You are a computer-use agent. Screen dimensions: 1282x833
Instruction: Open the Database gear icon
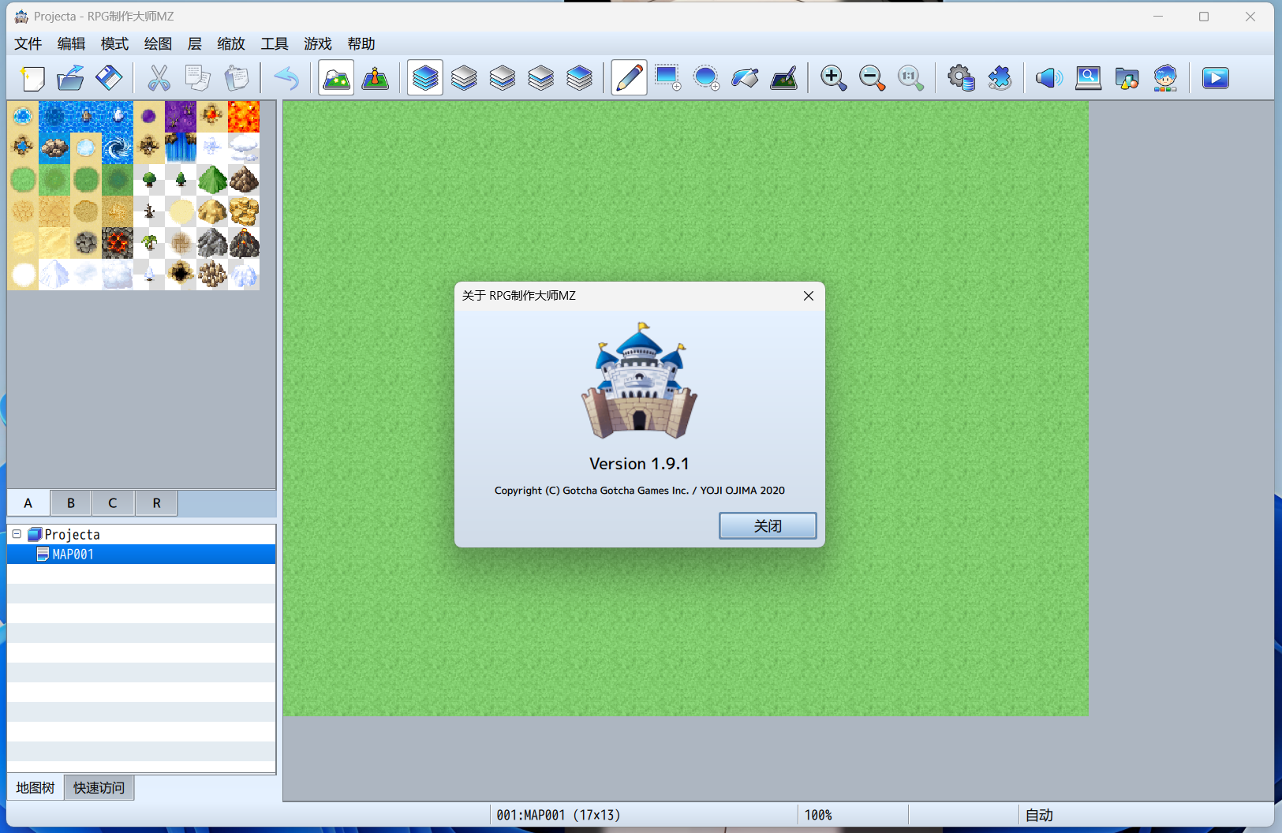coord(961,78)
